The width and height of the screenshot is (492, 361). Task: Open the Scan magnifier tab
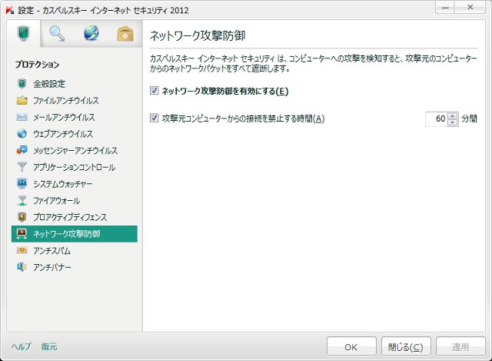(57, 34)
